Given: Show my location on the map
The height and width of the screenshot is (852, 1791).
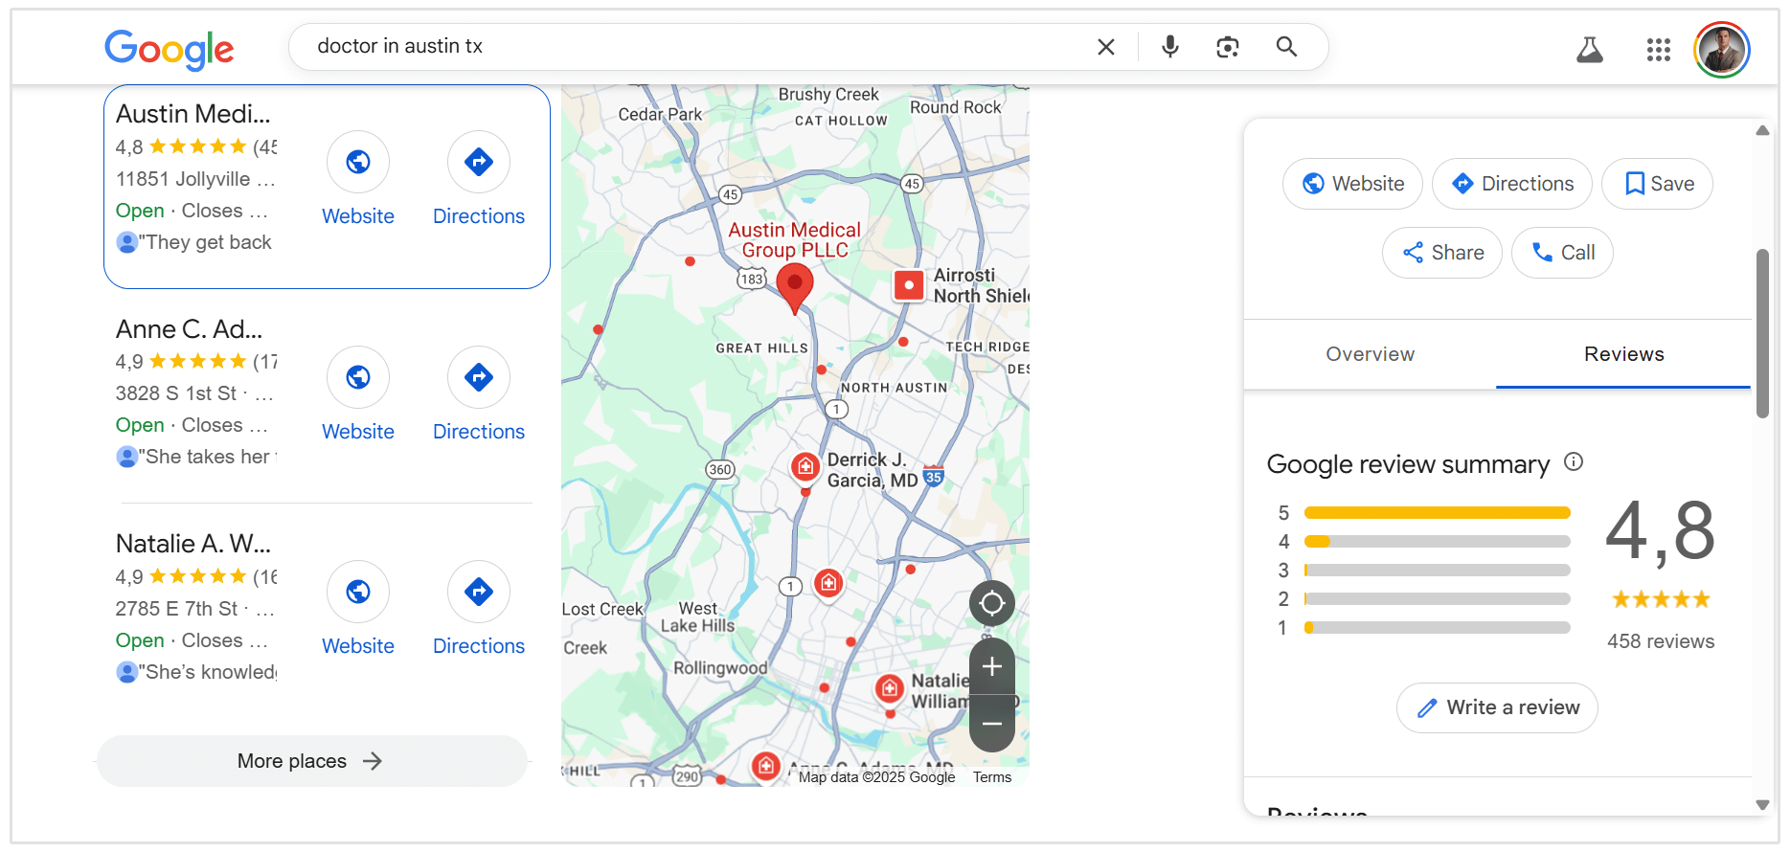Looking at the screenshot, I should click(992, 604).
